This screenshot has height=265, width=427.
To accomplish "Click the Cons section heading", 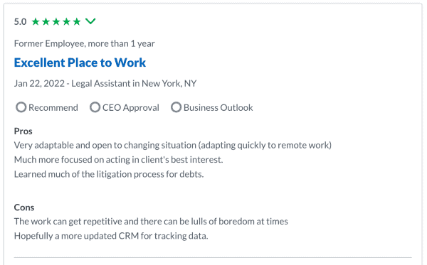I will coord(24,207).
